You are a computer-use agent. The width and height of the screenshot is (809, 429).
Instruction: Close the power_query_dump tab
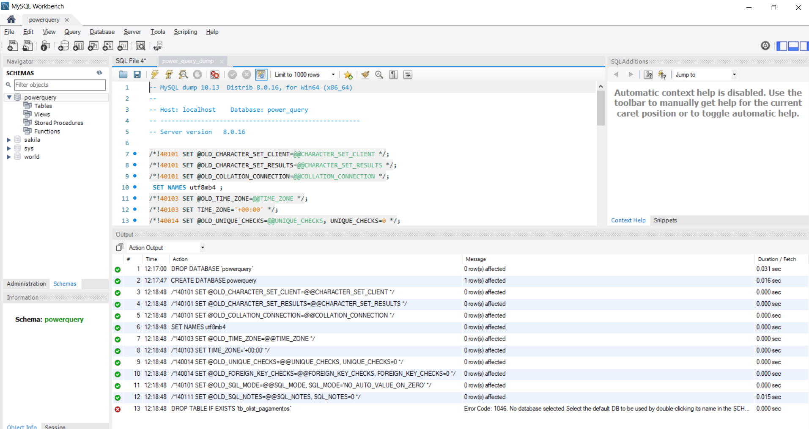pos(222,61)
